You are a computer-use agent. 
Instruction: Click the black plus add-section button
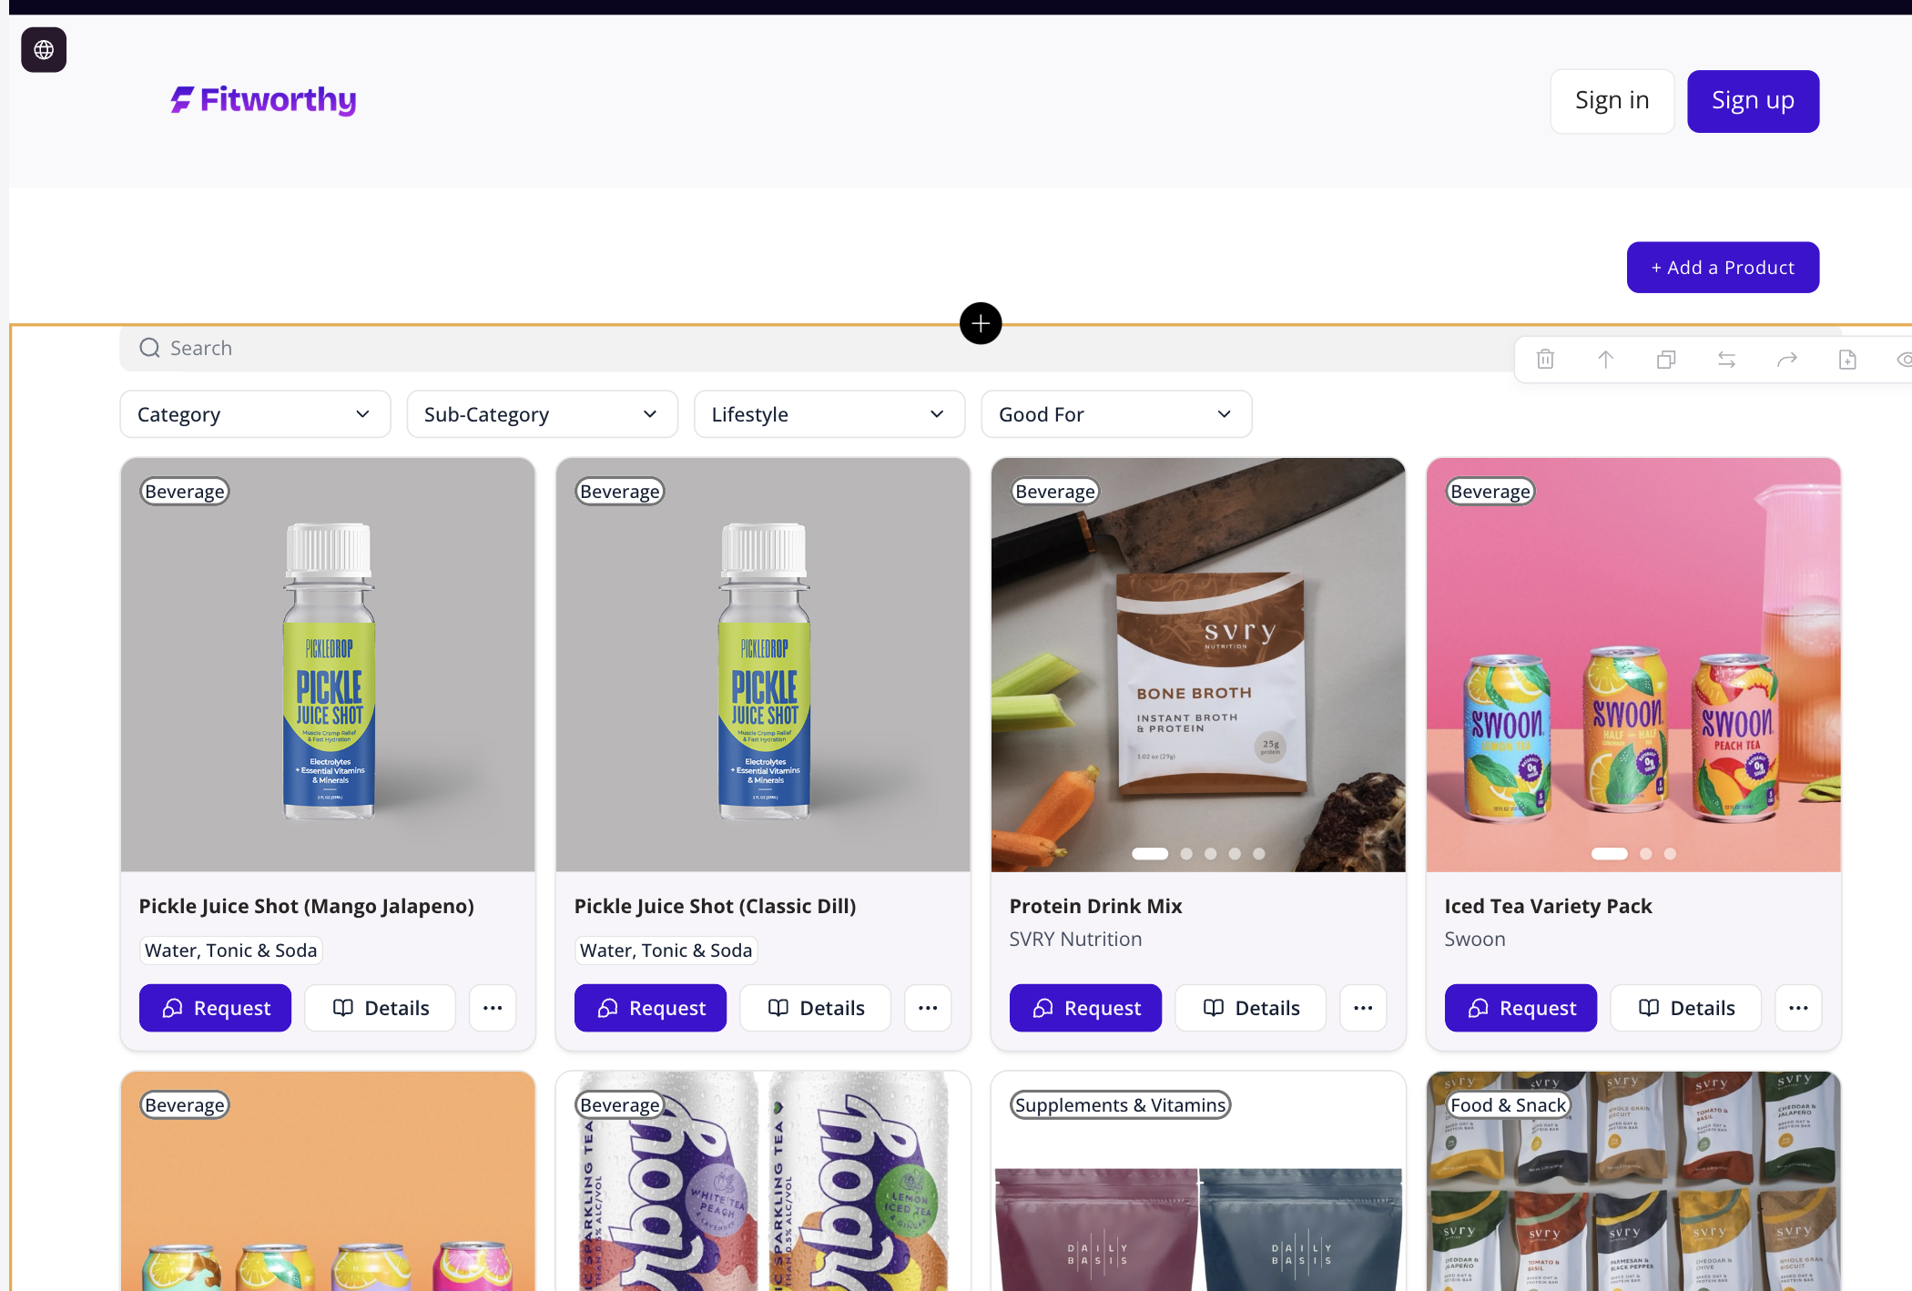click(x=981, y=323)
